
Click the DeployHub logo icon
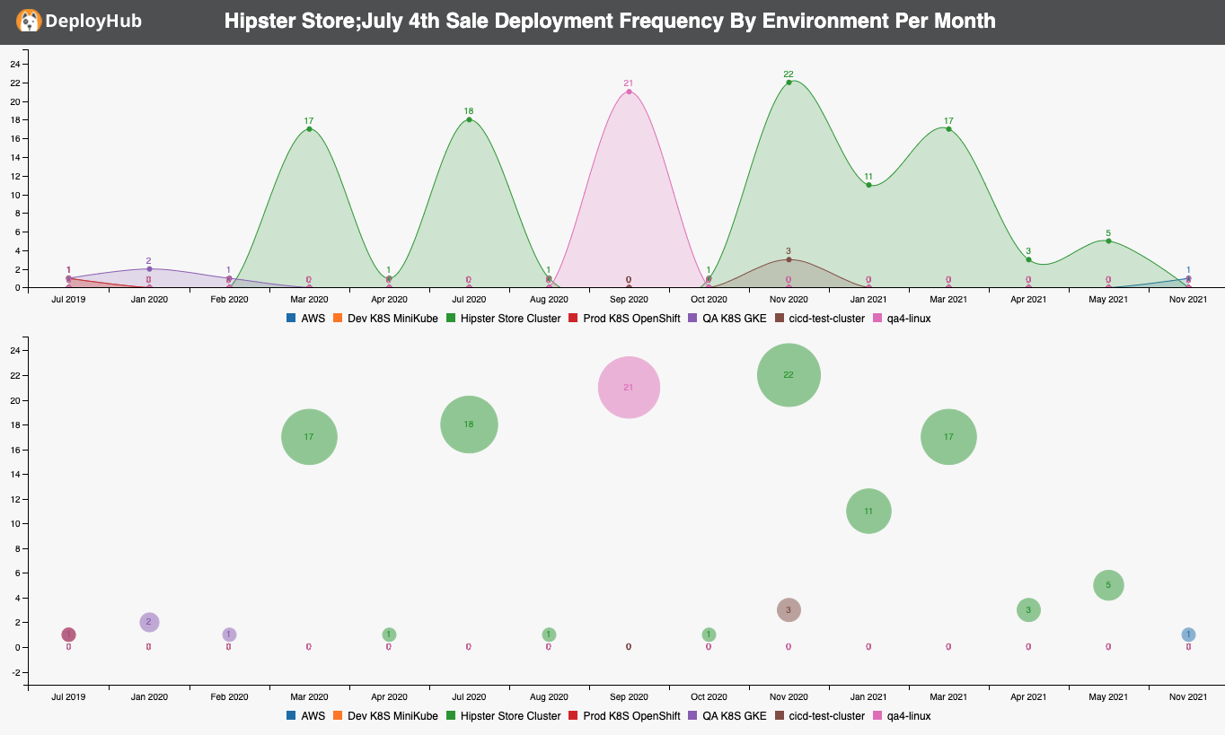tap(29, 21)
